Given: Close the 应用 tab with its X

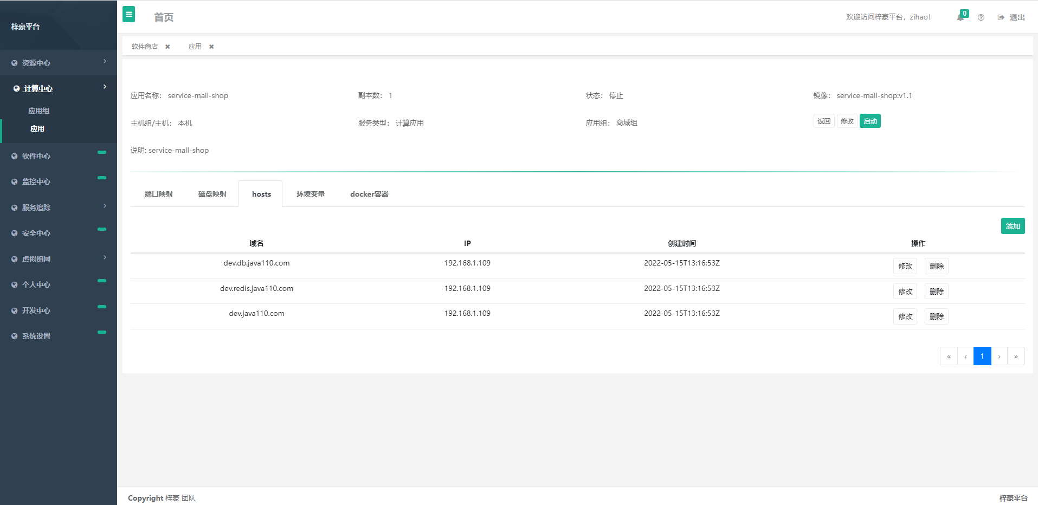Looking at the screenshot, I should point(211,47).
